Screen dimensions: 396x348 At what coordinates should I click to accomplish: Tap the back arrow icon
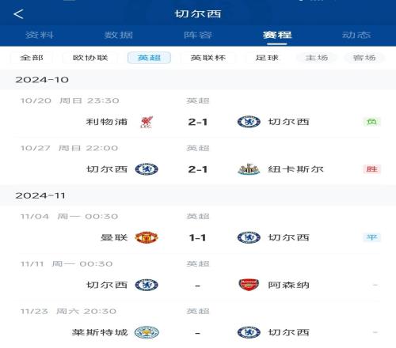[x=18, y=14]
